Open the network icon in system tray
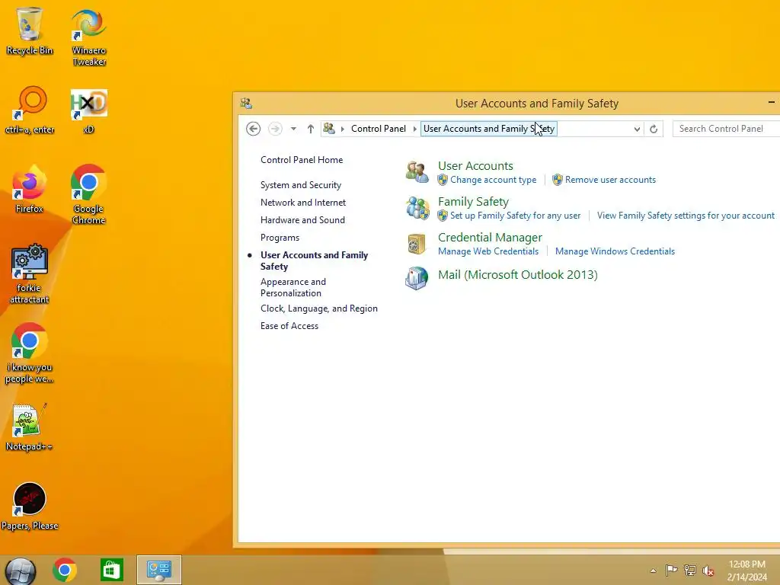Screen dimensions: 780x585 coord(690,570)
